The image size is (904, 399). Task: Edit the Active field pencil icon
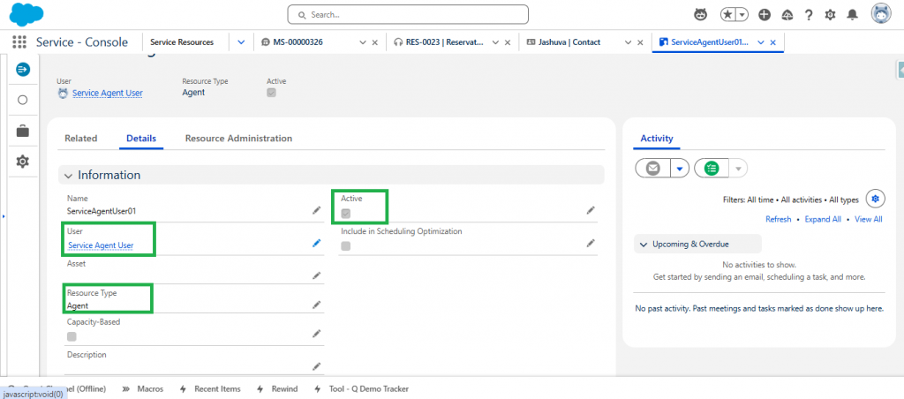(591, 210)
